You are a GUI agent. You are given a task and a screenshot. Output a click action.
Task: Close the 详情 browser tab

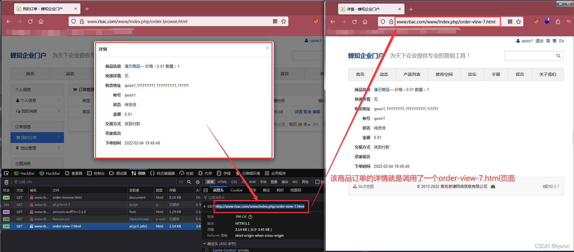400,9
